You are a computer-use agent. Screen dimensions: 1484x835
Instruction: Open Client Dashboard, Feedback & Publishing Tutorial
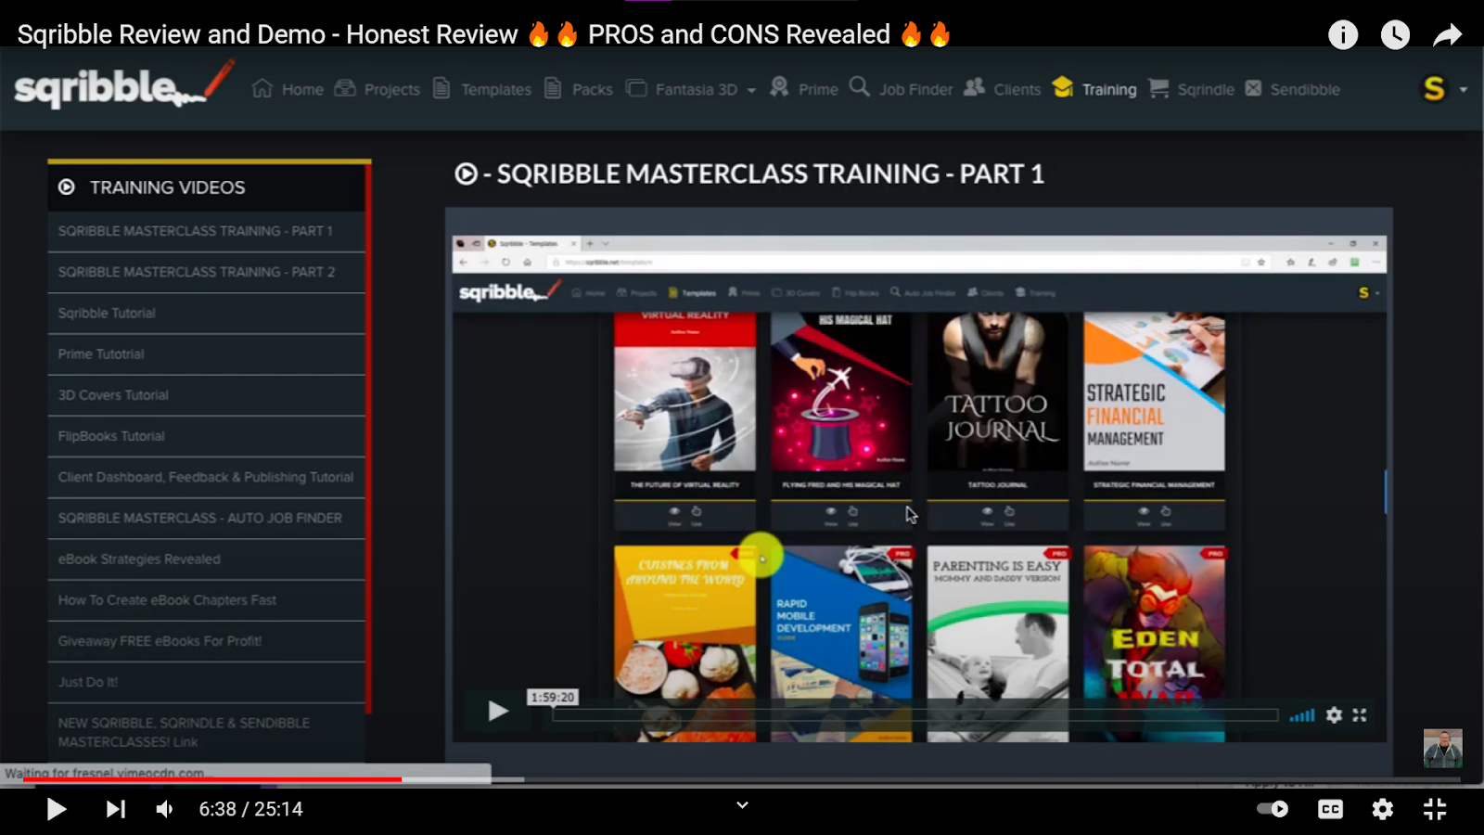pyautogui.click(x=207, y=477)
